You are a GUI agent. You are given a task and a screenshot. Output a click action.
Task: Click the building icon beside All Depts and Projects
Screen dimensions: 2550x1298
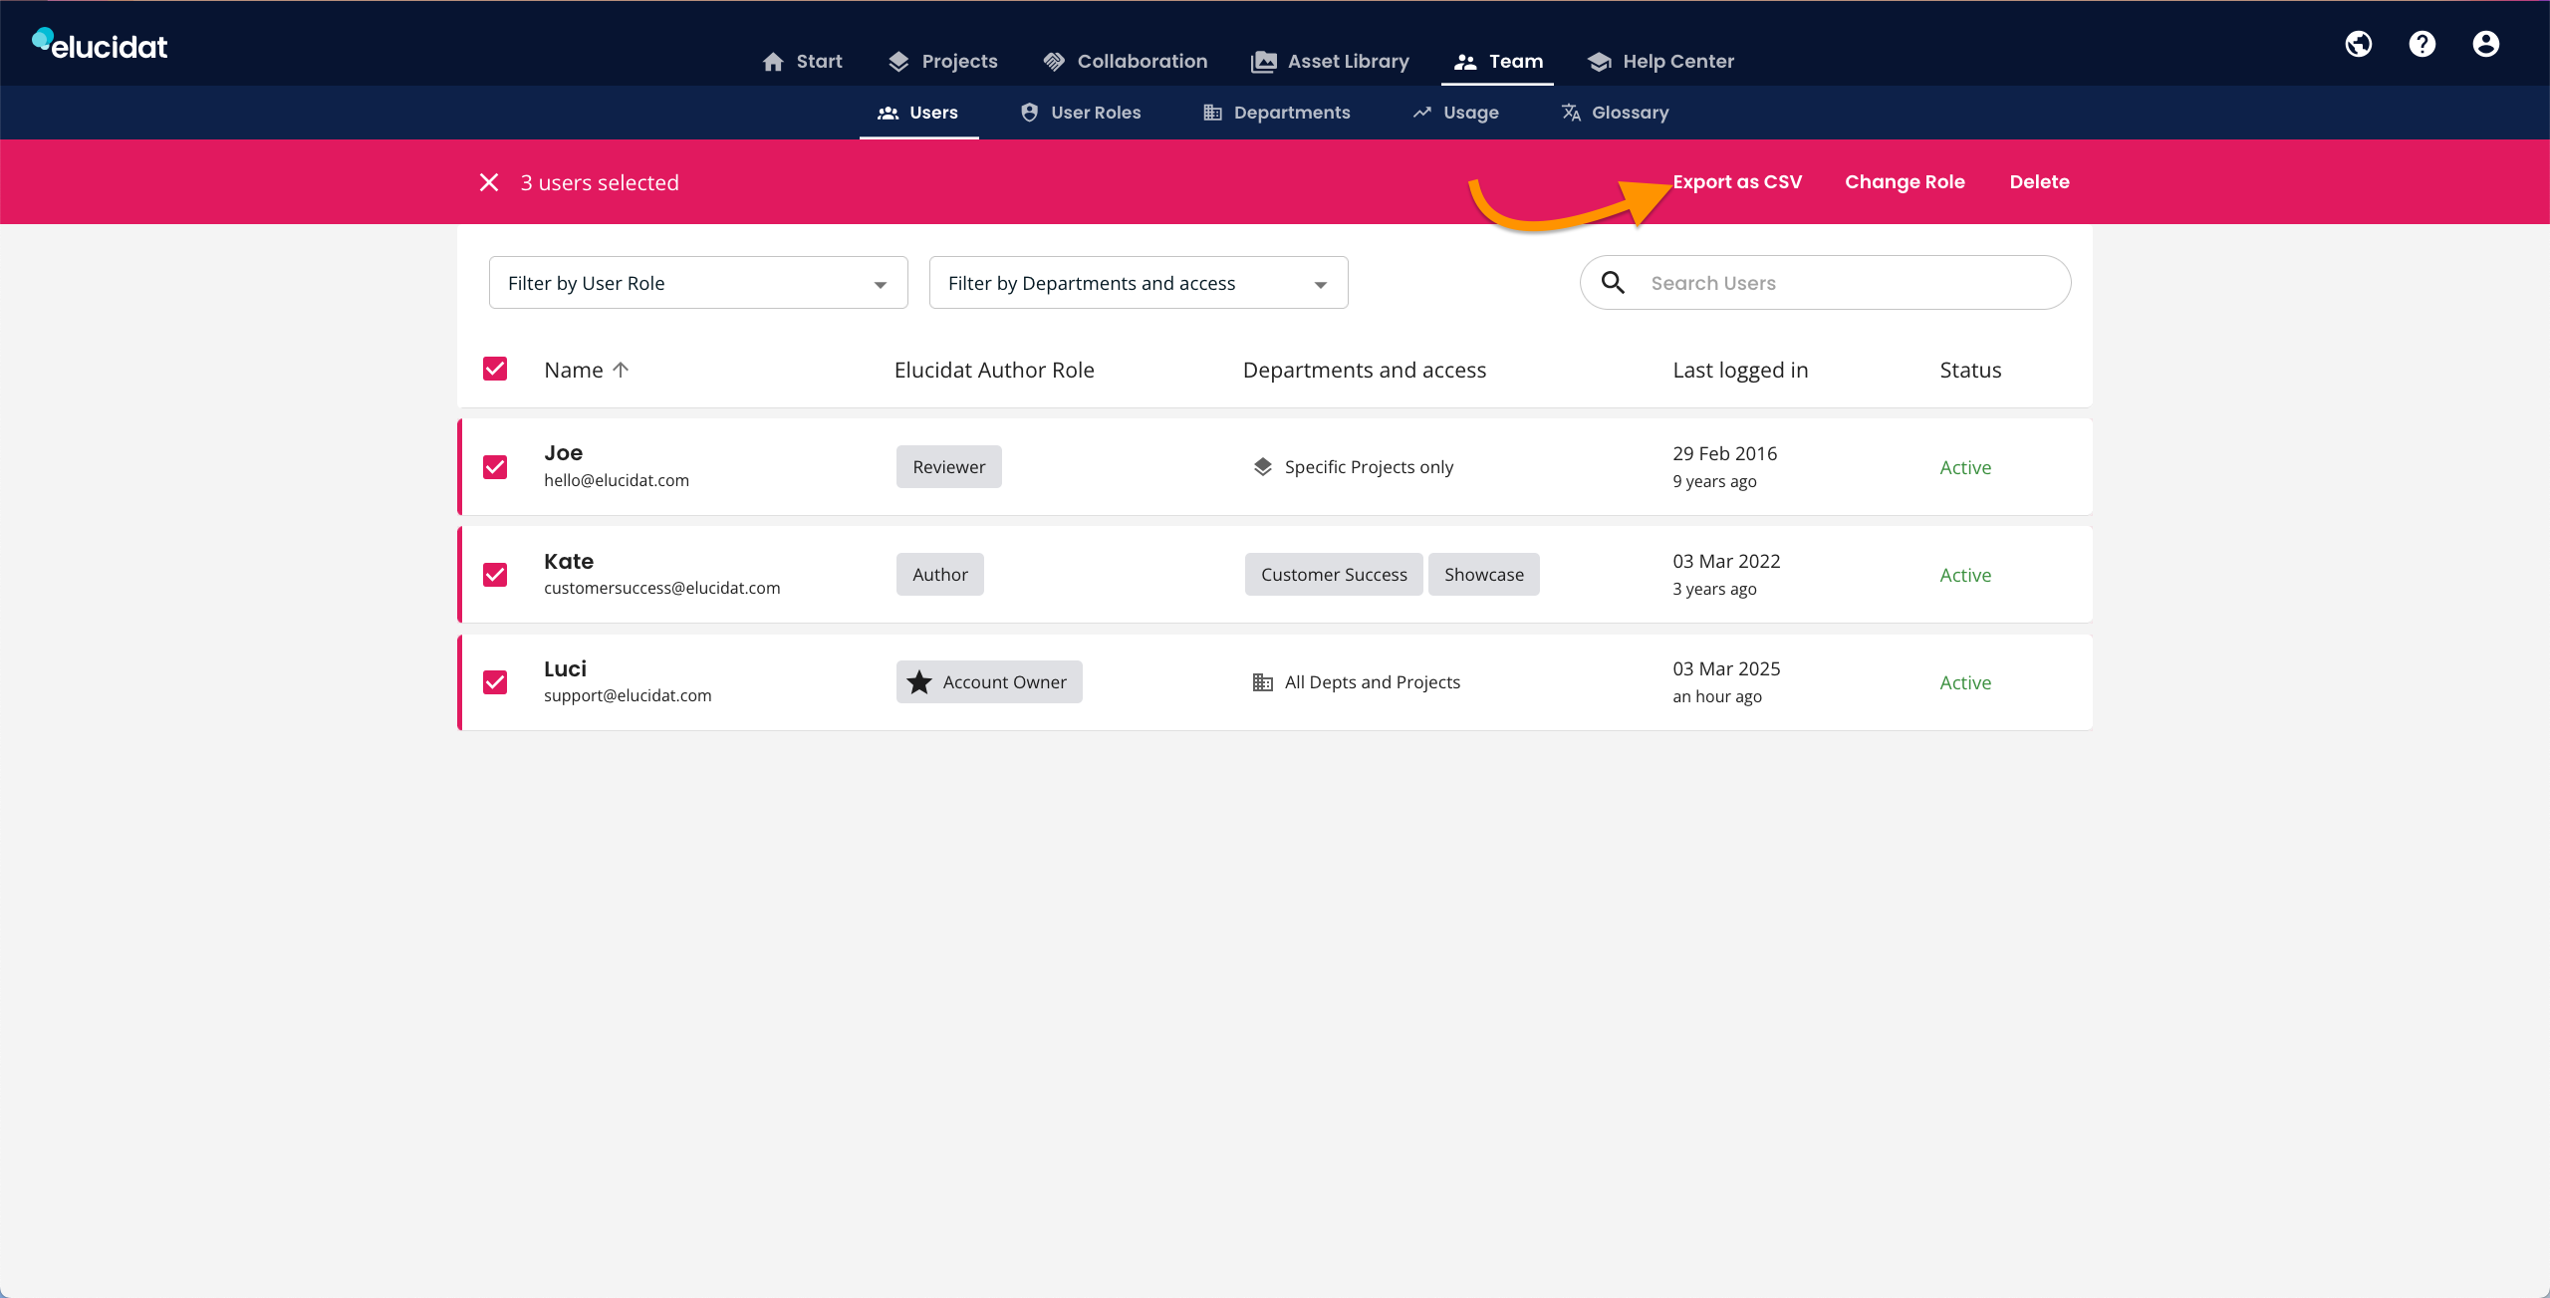click(x=1263, y=682)
